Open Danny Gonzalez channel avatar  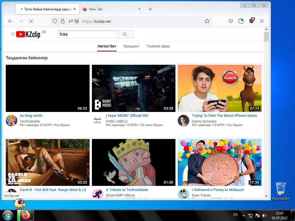click(x=184, y=121)
